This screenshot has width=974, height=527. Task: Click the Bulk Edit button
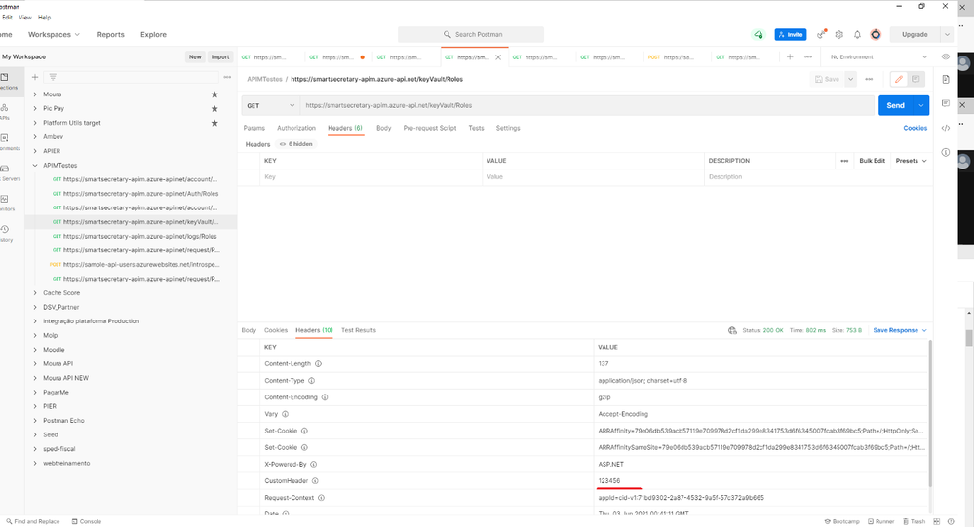(x=873, y=161)
